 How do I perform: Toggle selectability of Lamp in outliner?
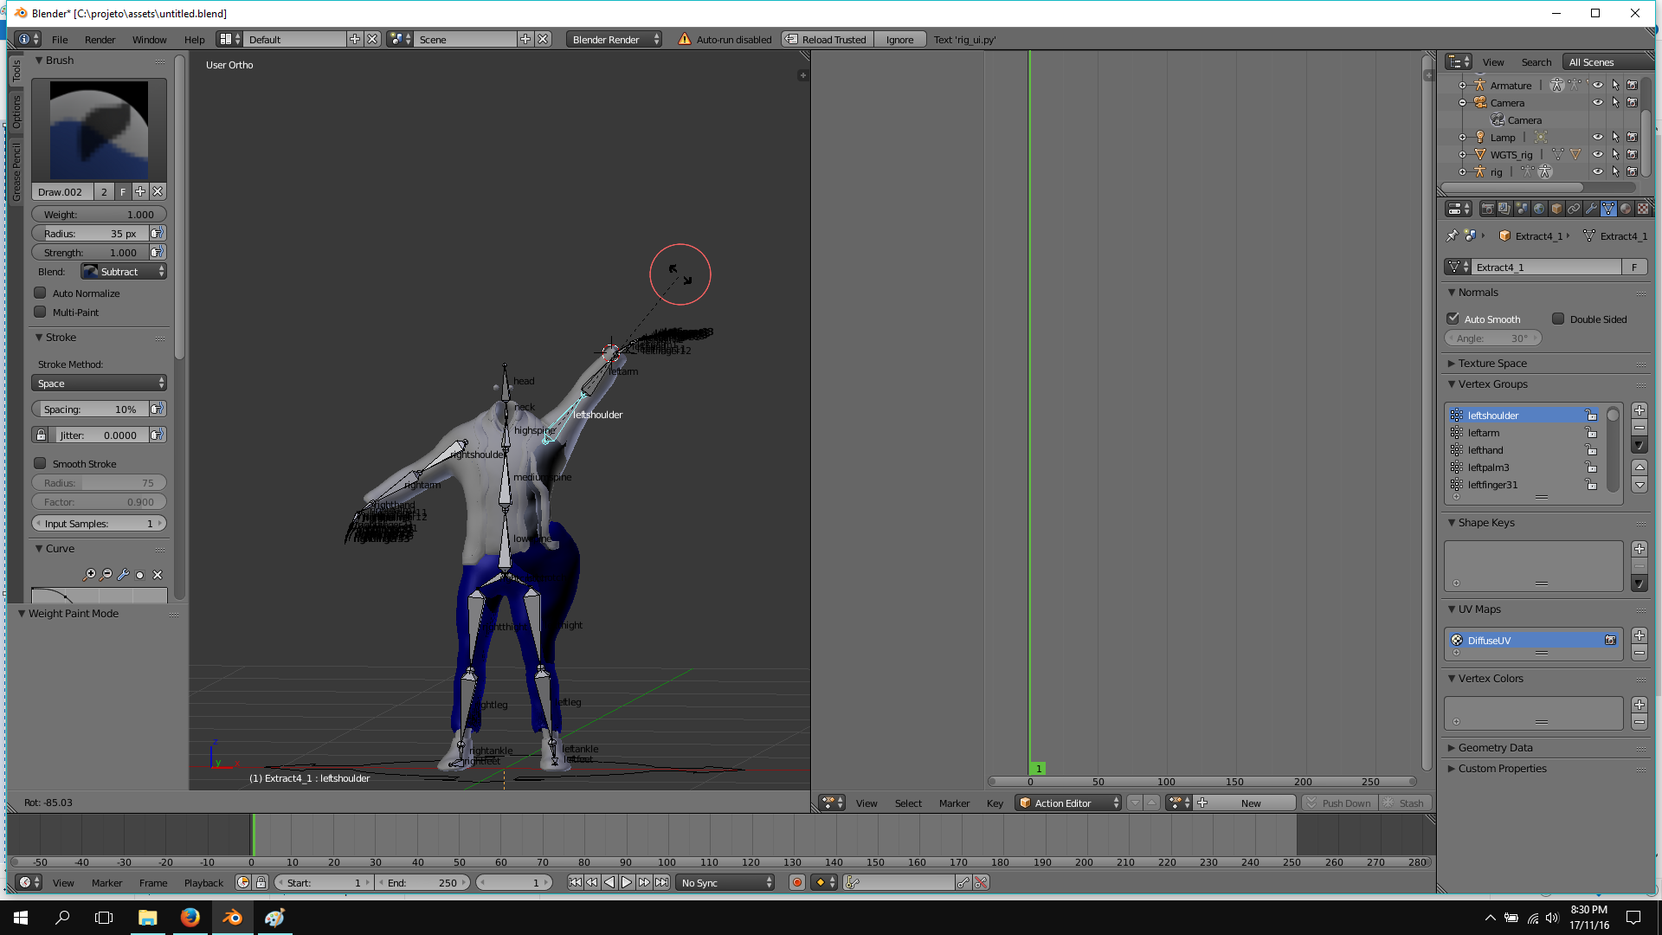tap(1615, 138)
